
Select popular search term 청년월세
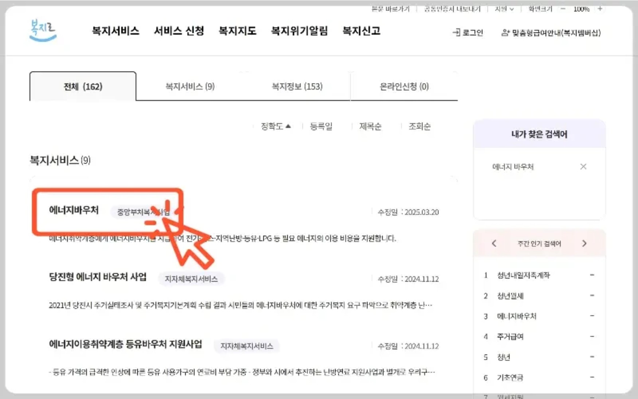[x=510, y=296]
